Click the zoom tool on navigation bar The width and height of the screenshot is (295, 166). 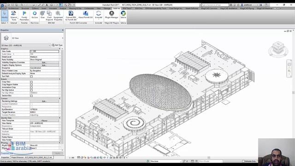289,71
